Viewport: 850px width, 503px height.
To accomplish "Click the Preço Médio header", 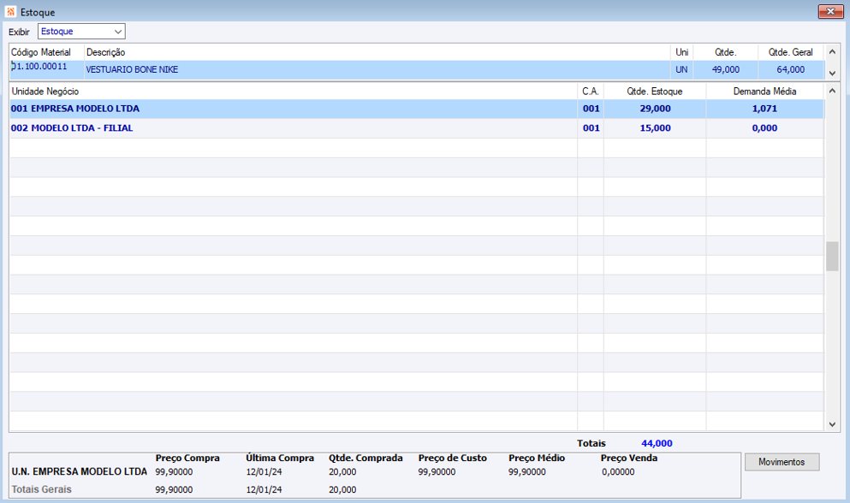I will pyautogui.click(x=537, y=458).
